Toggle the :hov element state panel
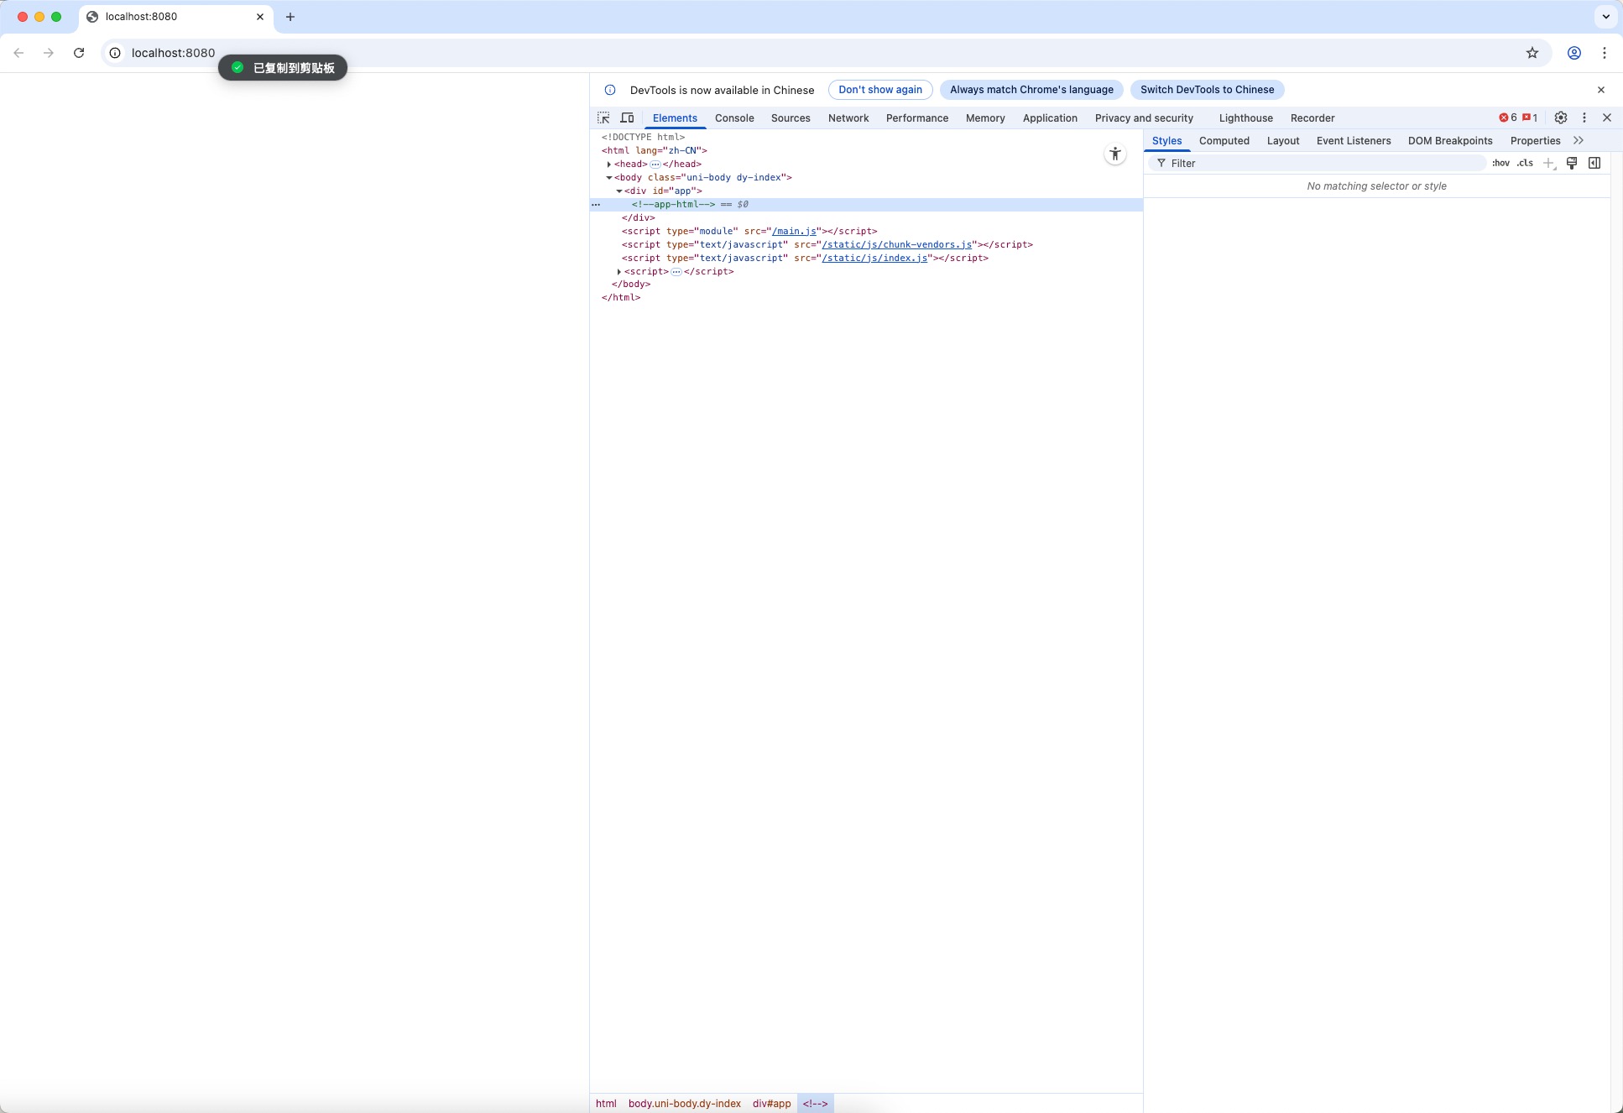1623x1113 pixels. click(x=1500, y=163)
